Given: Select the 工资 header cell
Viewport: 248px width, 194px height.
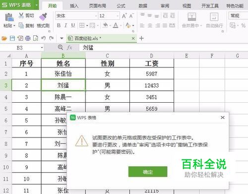Looking at the screenshot, I should (x=152, y=63).
